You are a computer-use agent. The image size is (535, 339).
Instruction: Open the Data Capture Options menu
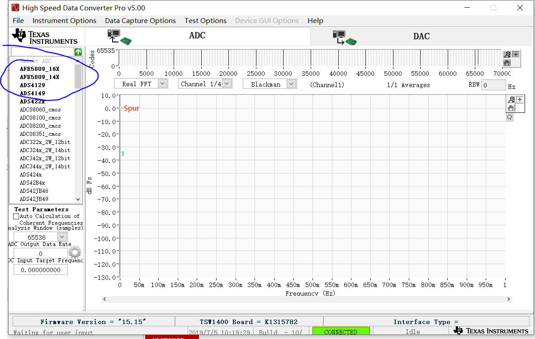point(140,21)
